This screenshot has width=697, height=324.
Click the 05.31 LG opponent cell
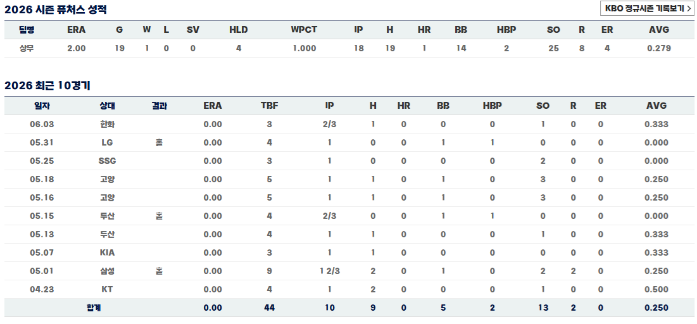(107, 142)
